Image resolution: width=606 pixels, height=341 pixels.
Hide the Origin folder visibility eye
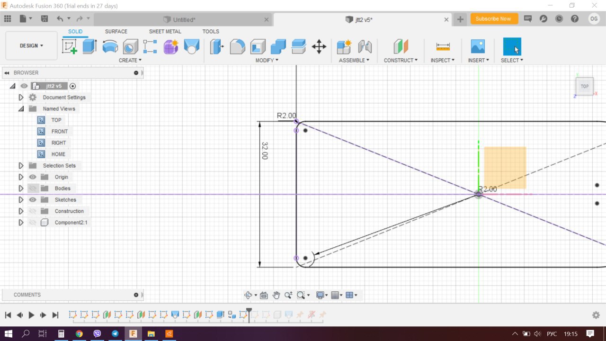click(33, 177)
